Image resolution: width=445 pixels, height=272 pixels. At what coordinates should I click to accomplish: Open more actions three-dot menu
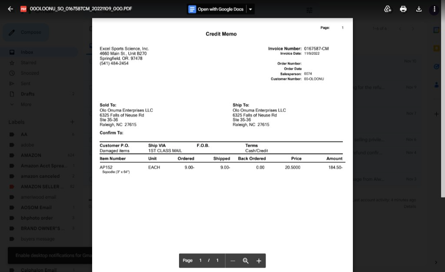[434, 9]
